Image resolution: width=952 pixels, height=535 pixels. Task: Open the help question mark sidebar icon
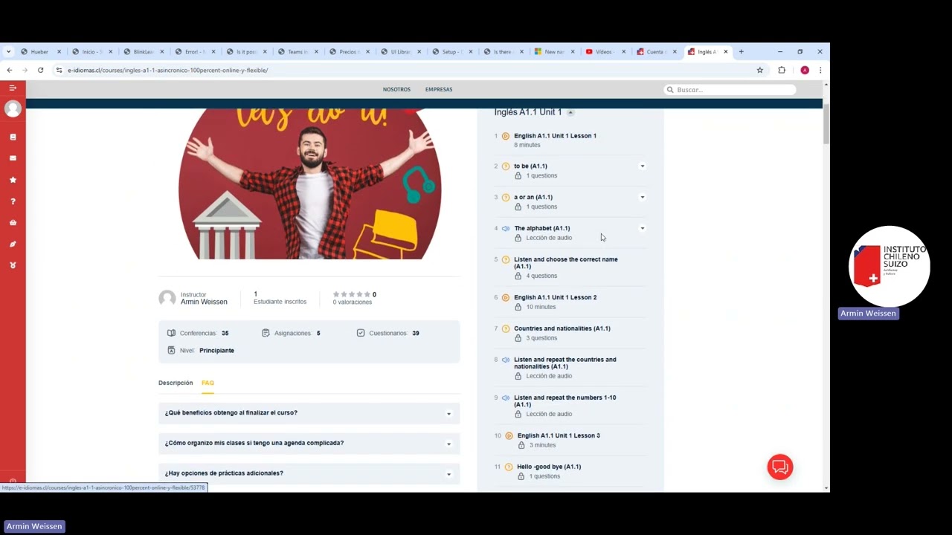tap(13, 201)
